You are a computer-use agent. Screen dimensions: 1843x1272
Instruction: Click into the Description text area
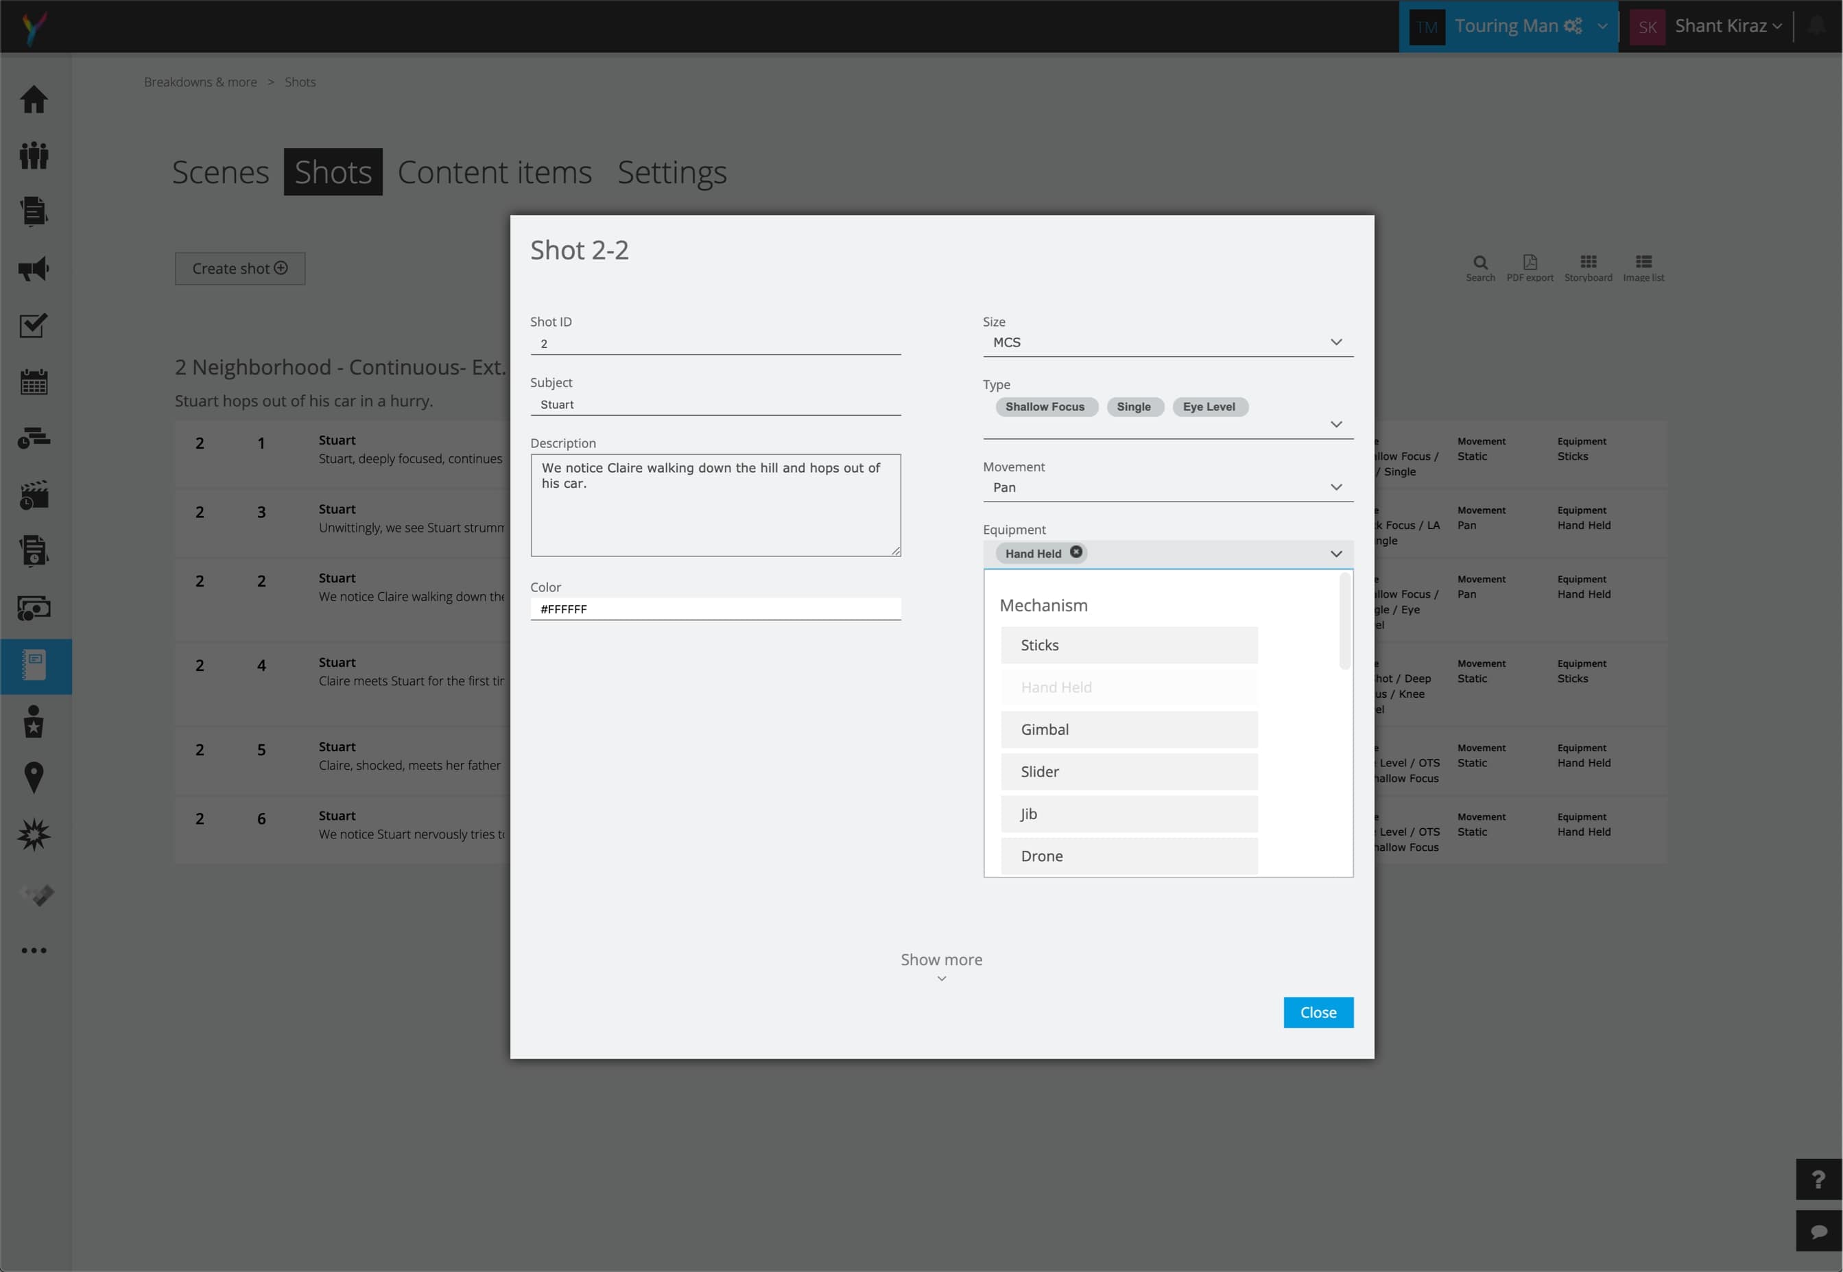(715, 505)
